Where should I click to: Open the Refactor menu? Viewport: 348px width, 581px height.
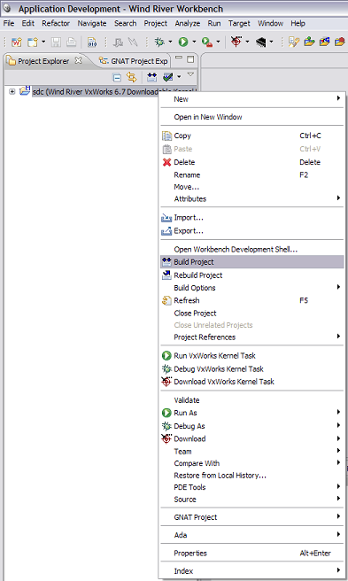(x=56, y=23)
